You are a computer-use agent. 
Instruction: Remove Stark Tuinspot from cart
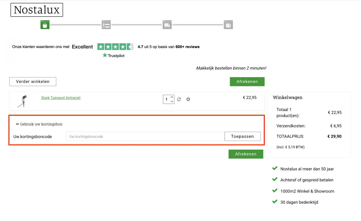pos(188,99)
